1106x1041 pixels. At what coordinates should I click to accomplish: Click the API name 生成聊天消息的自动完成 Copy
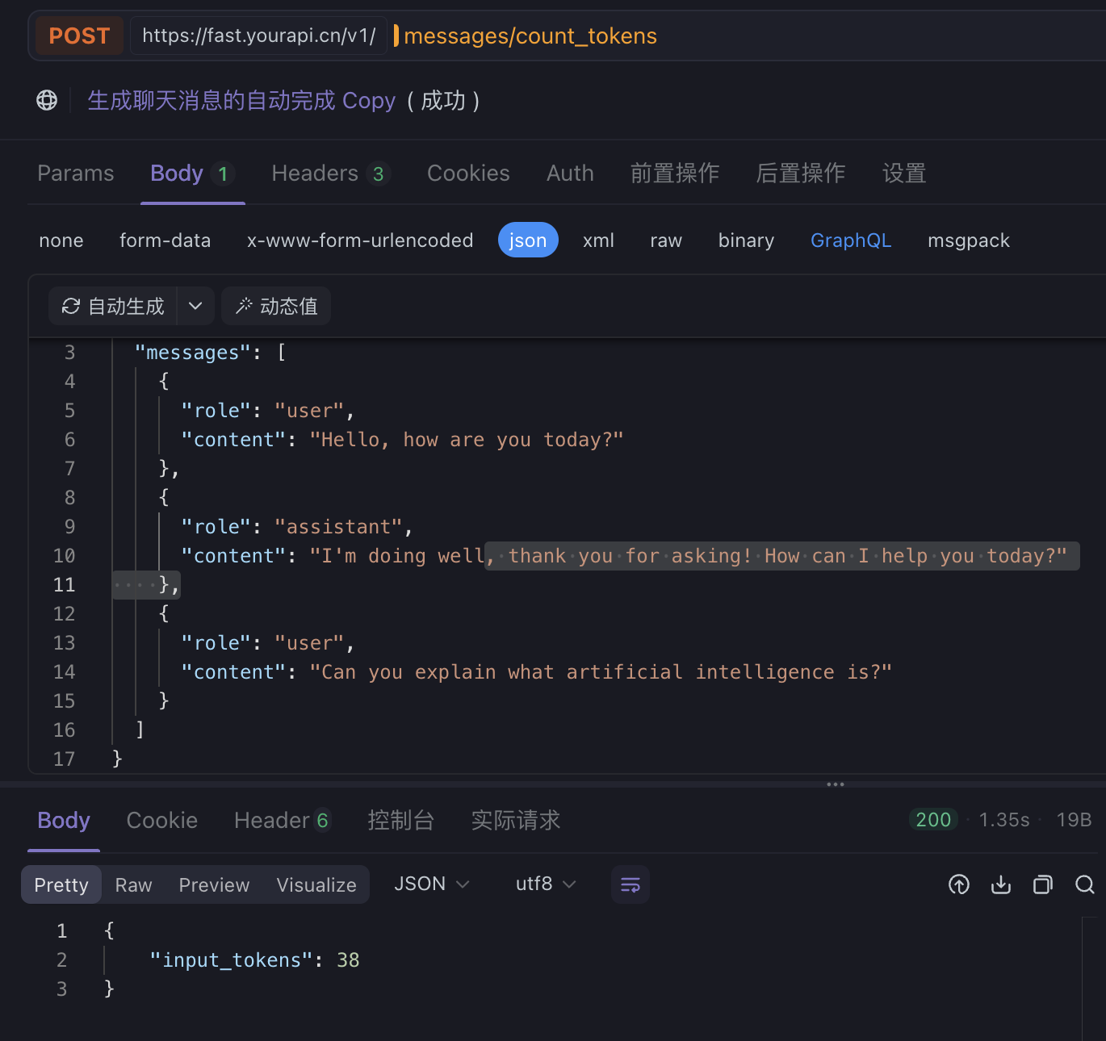coord(241,101)
